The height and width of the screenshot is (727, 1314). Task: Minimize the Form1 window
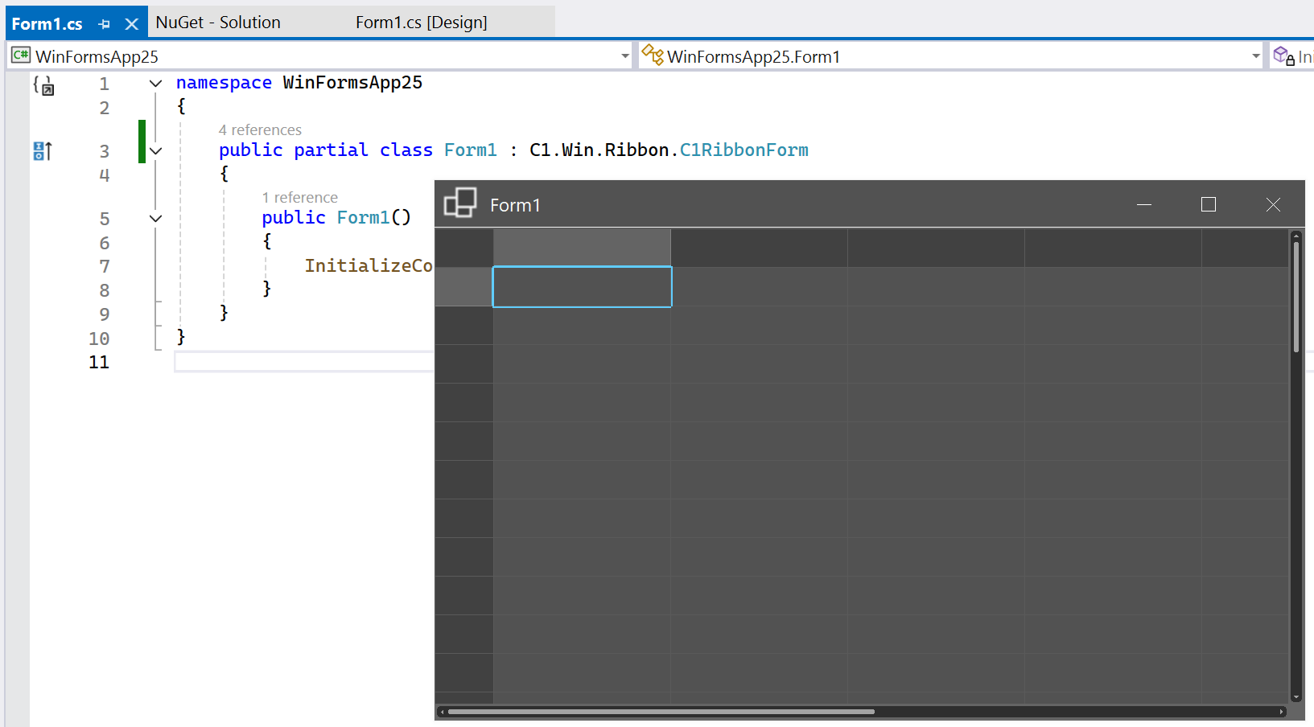pyautogui.click(x=1144, y=204)
